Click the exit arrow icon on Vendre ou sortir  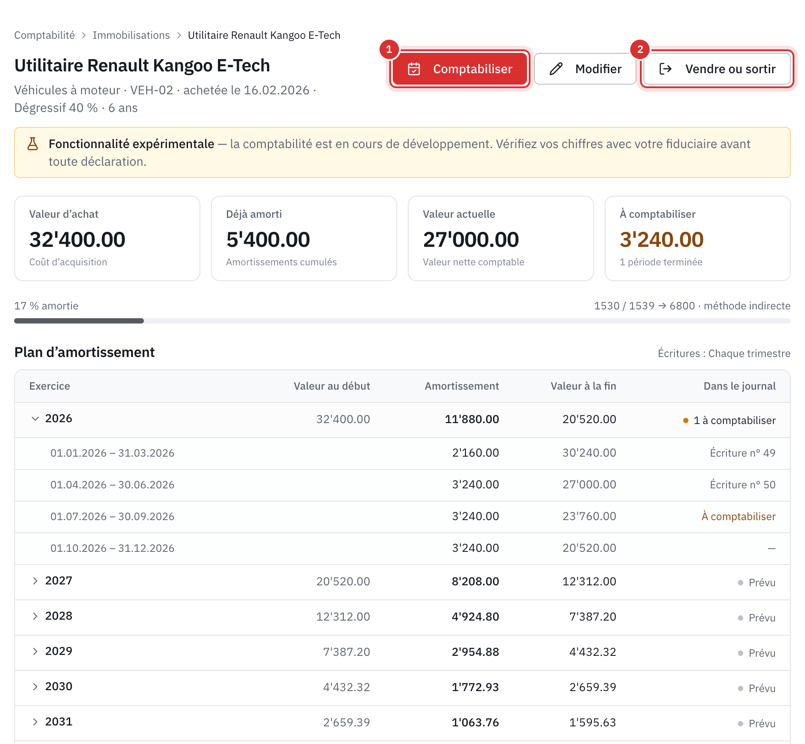pyautogui.click(x=665, y=69)
